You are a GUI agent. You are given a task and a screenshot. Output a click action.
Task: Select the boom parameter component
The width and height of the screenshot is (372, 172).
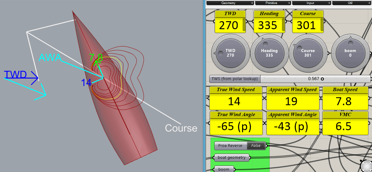pos(224,169)
